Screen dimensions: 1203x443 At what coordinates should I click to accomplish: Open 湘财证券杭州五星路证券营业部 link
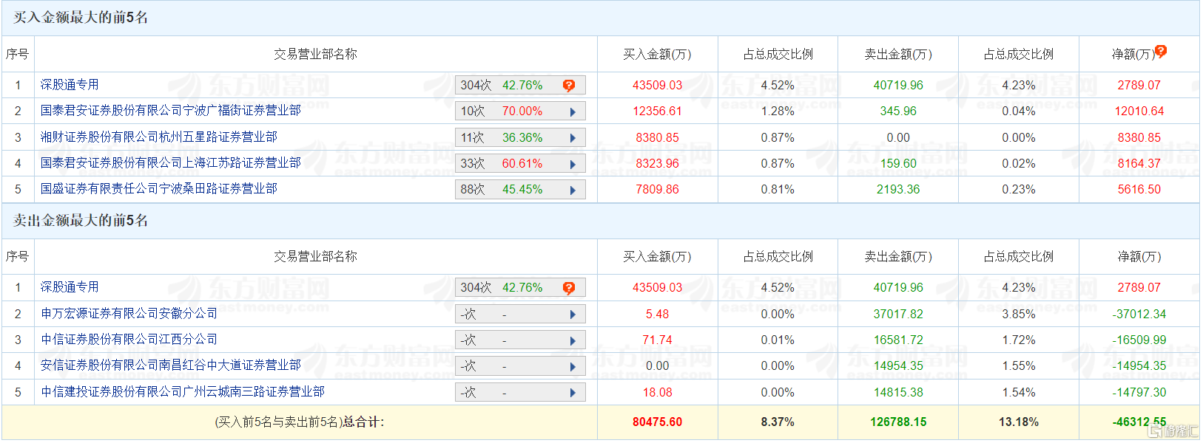pos(159,137)
